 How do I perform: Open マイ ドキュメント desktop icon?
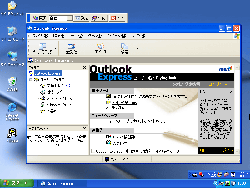pos(12,8)
